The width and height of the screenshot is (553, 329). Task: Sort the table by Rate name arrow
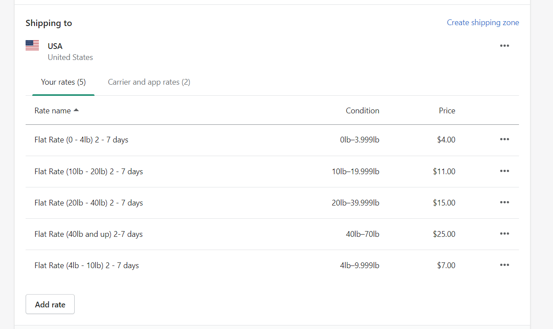point(76,110)
